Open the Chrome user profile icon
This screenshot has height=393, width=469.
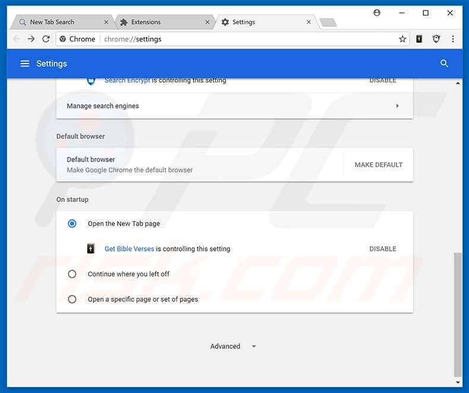[x=377, y=12]
